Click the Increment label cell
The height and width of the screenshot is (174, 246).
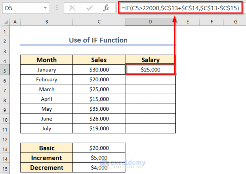point(47,158)
